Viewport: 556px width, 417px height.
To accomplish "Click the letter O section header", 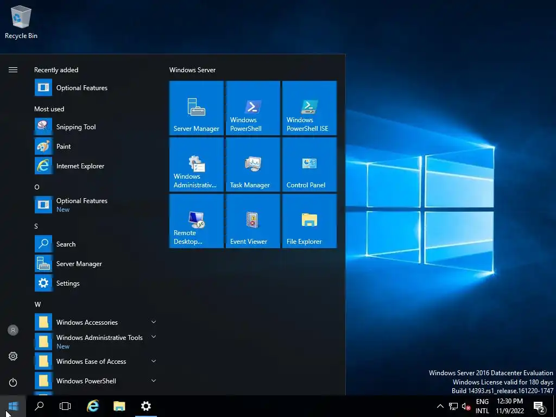I will point(37,187).
